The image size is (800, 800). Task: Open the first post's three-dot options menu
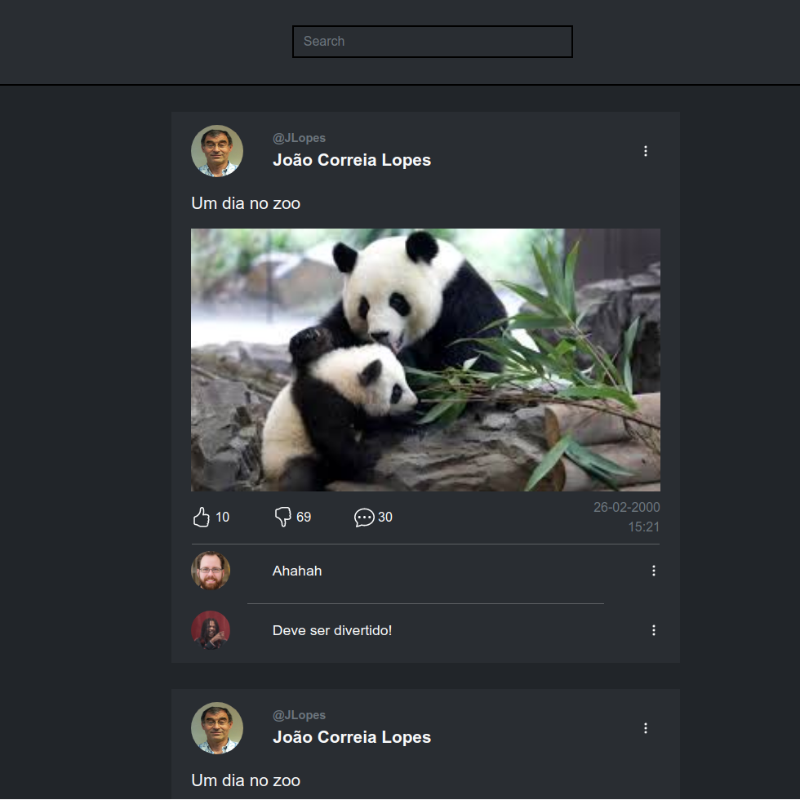[x=646, y=151]
